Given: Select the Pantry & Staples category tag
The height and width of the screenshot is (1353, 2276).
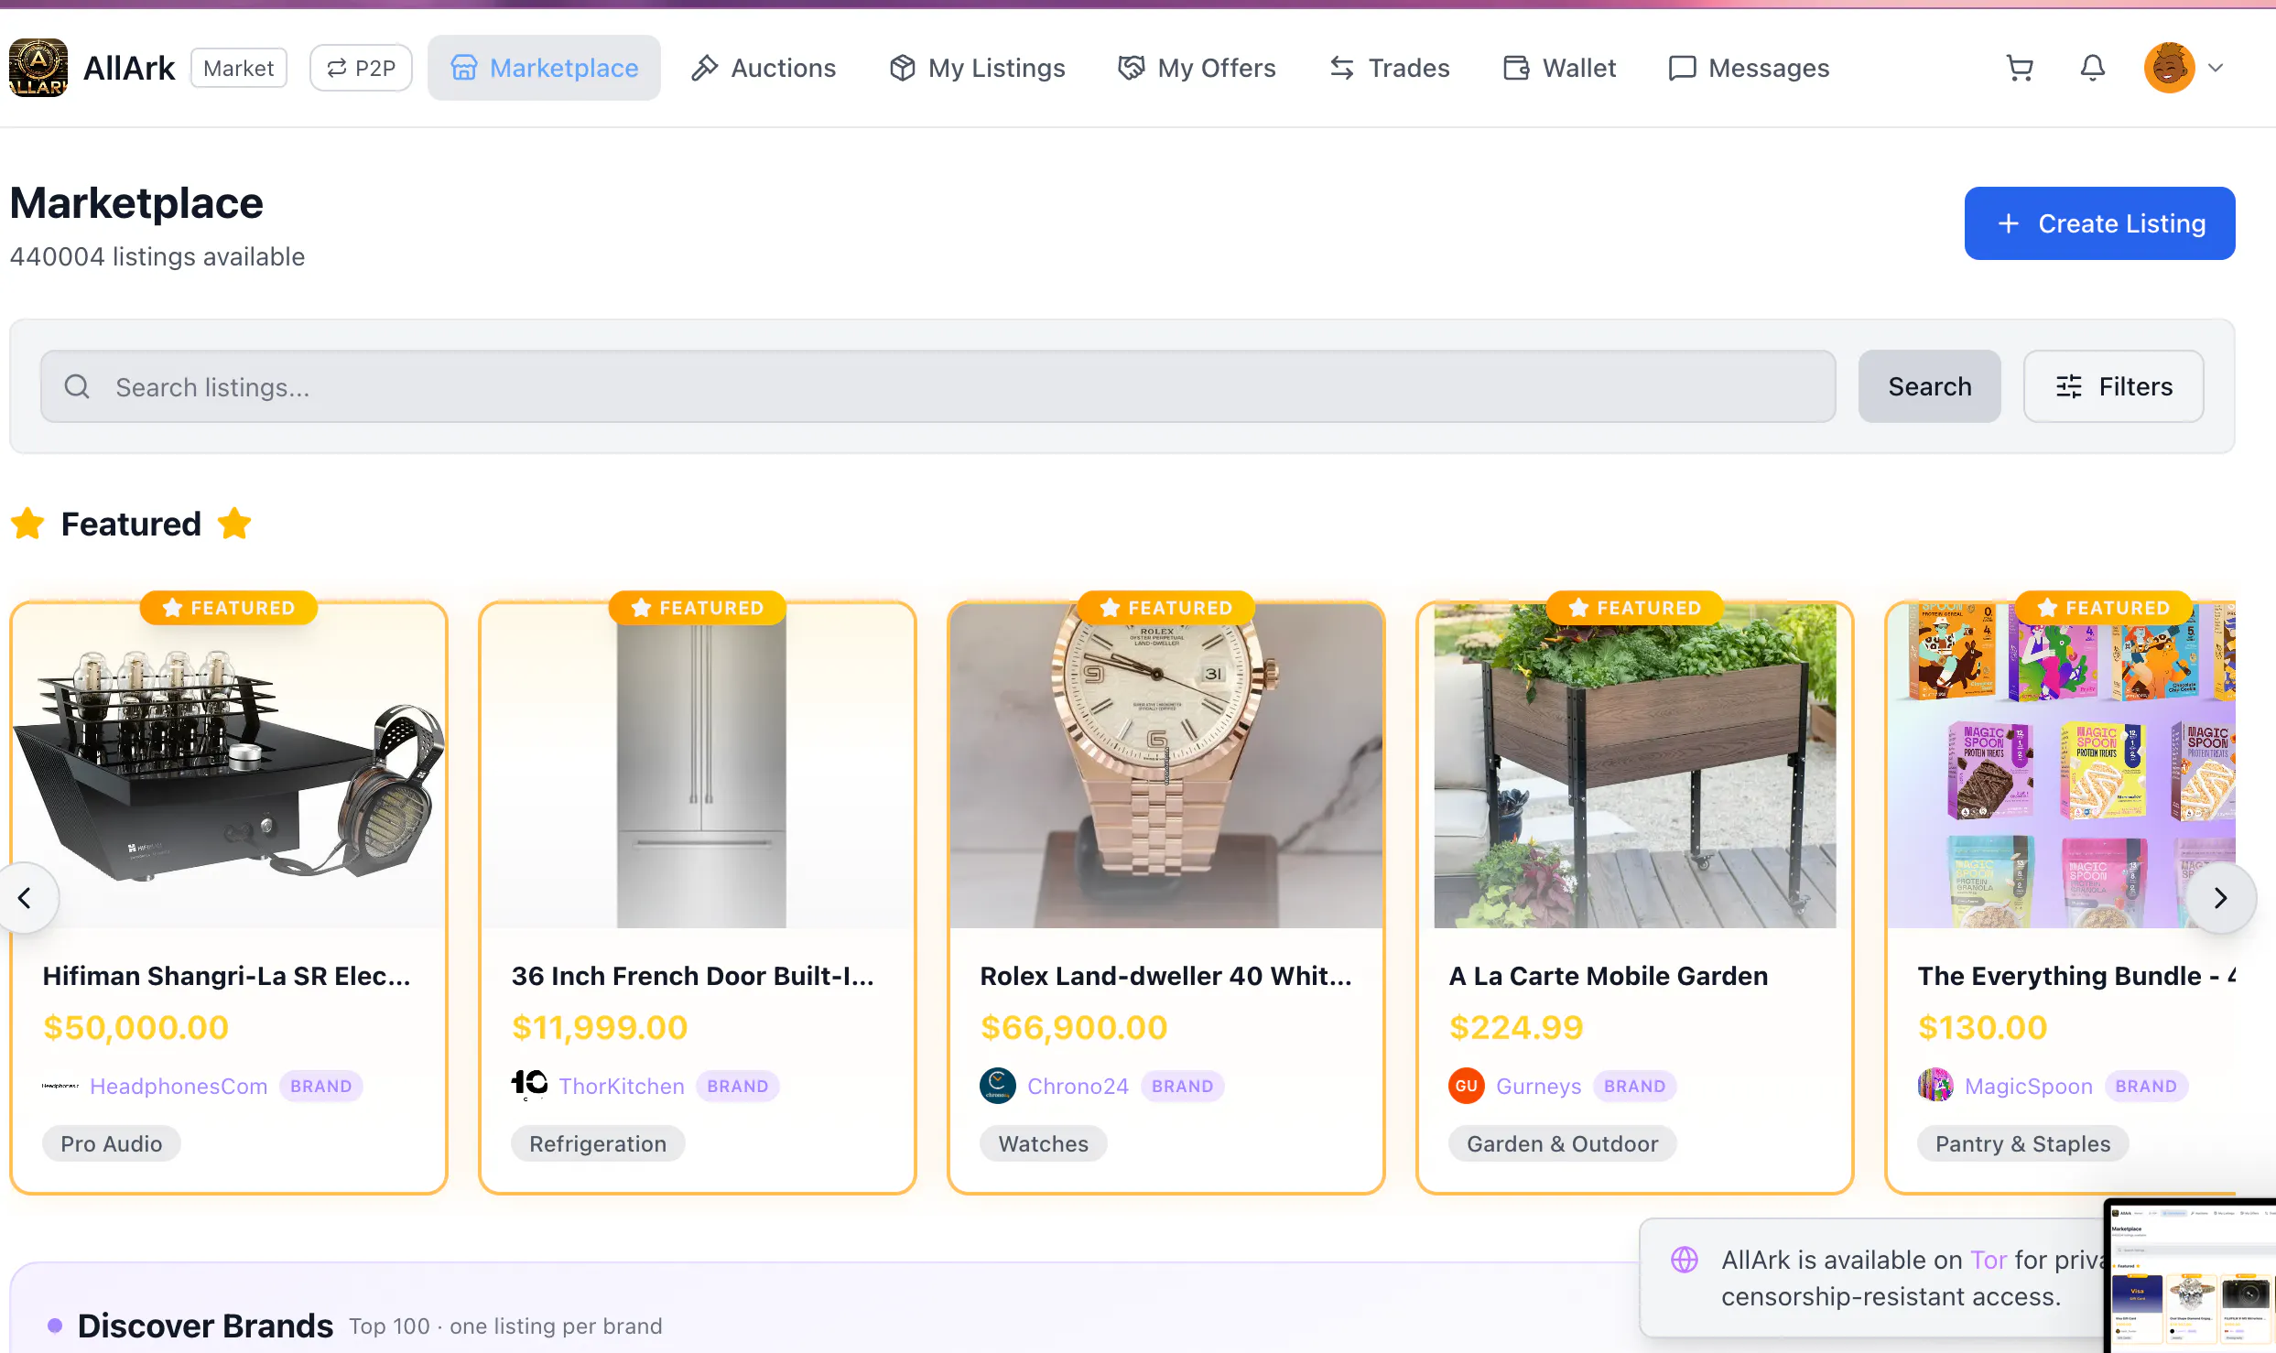Looking at the screenshot, I should [x=2022, y=1143].
